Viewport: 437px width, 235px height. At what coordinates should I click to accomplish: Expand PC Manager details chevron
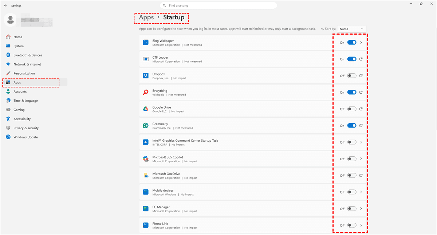point(361,209)
